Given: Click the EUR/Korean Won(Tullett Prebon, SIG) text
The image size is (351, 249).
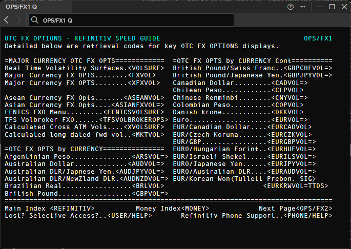Looking at the screenshot, I should [x=244, y=179].
